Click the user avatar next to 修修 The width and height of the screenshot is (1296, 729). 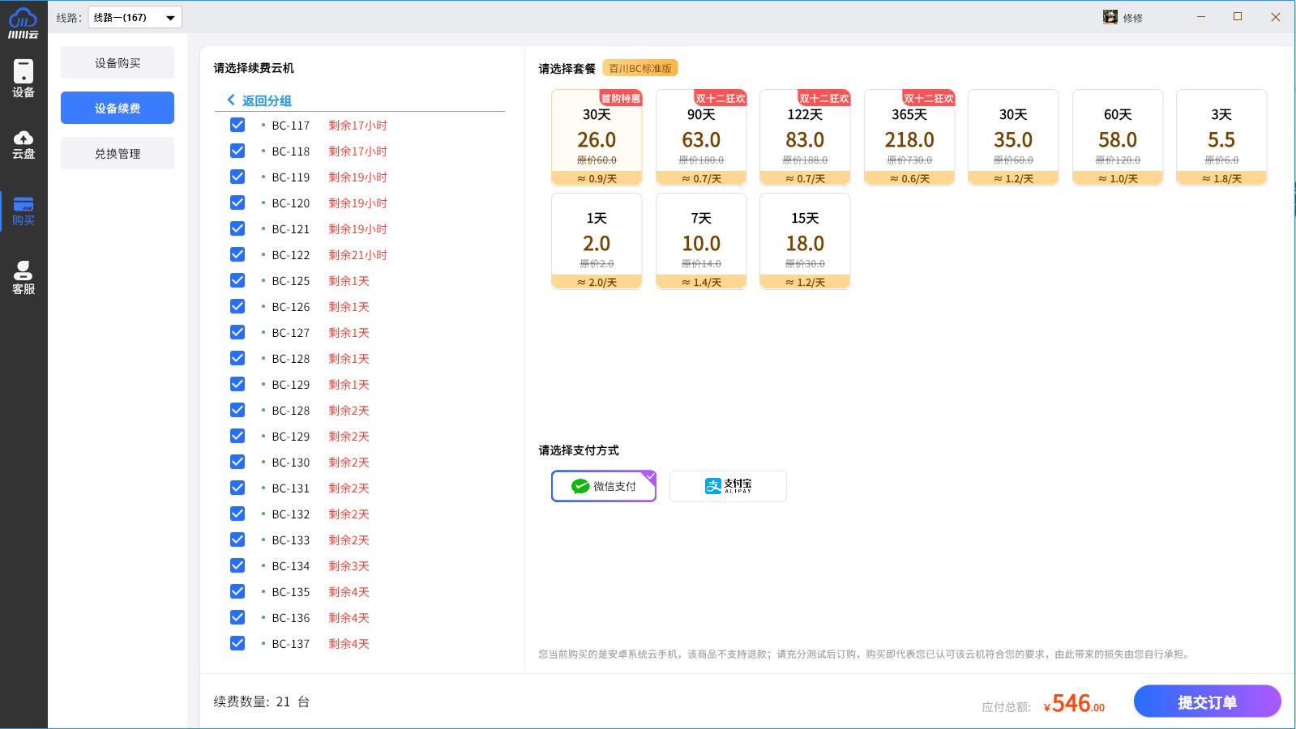point(1110,17)
